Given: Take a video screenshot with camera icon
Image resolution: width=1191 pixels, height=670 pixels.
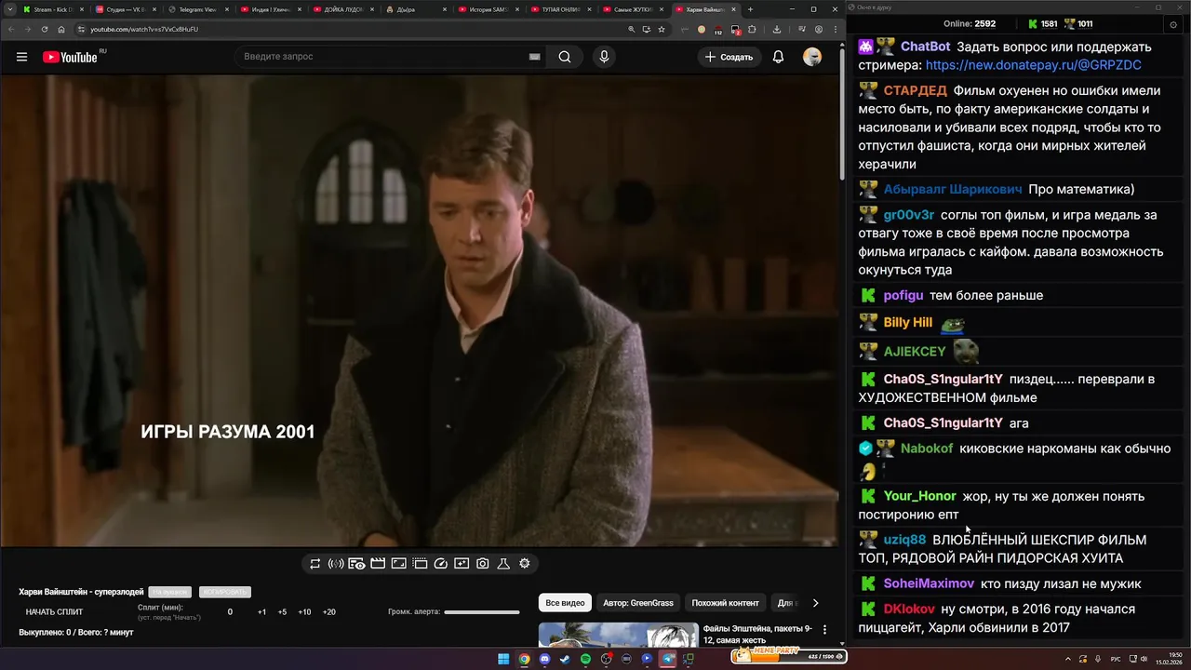Looking at the screenshot, I should (x=483, y=564).
